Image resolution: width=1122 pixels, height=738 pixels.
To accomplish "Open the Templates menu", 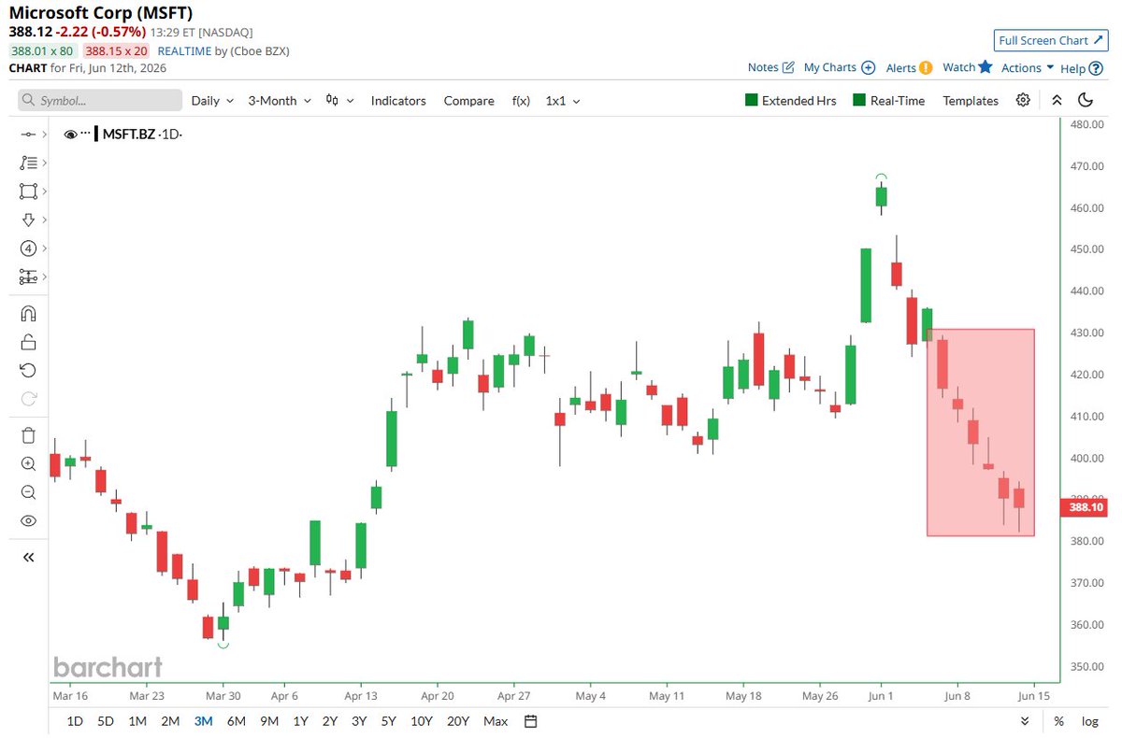I will 971,101.
